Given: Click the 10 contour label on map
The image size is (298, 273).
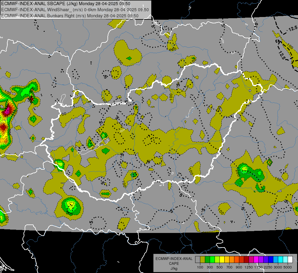Looking at the screenshot, I should pos(256,25).
